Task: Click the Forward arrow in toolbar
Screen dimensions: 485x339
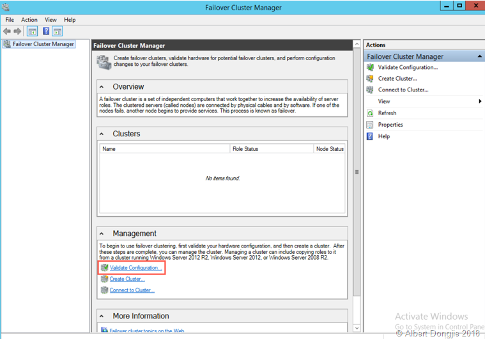Action: pyautogui.click(x=17, y=31)
